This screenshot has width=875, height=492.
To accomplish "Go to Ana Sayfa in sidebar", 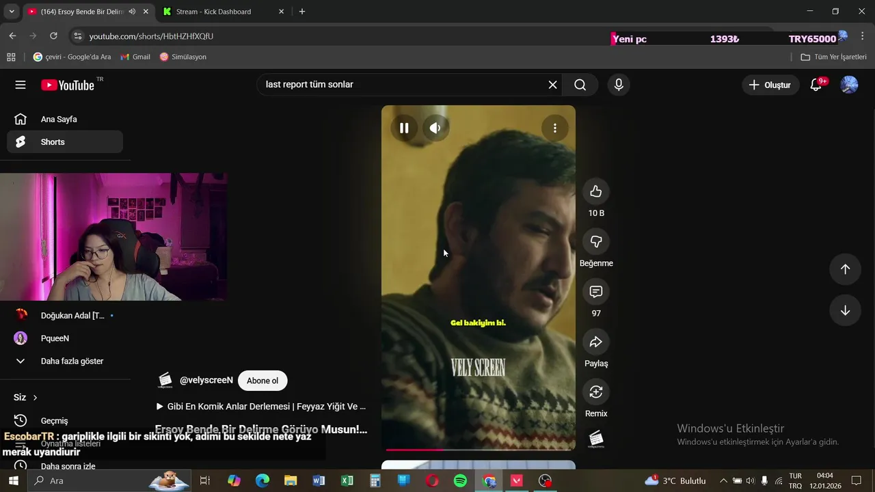I will [65, 120].
